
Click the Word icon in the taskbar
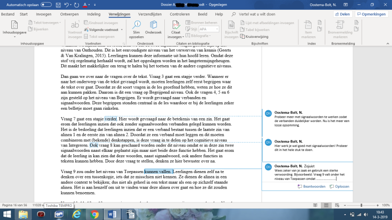(x=111, y=214)
